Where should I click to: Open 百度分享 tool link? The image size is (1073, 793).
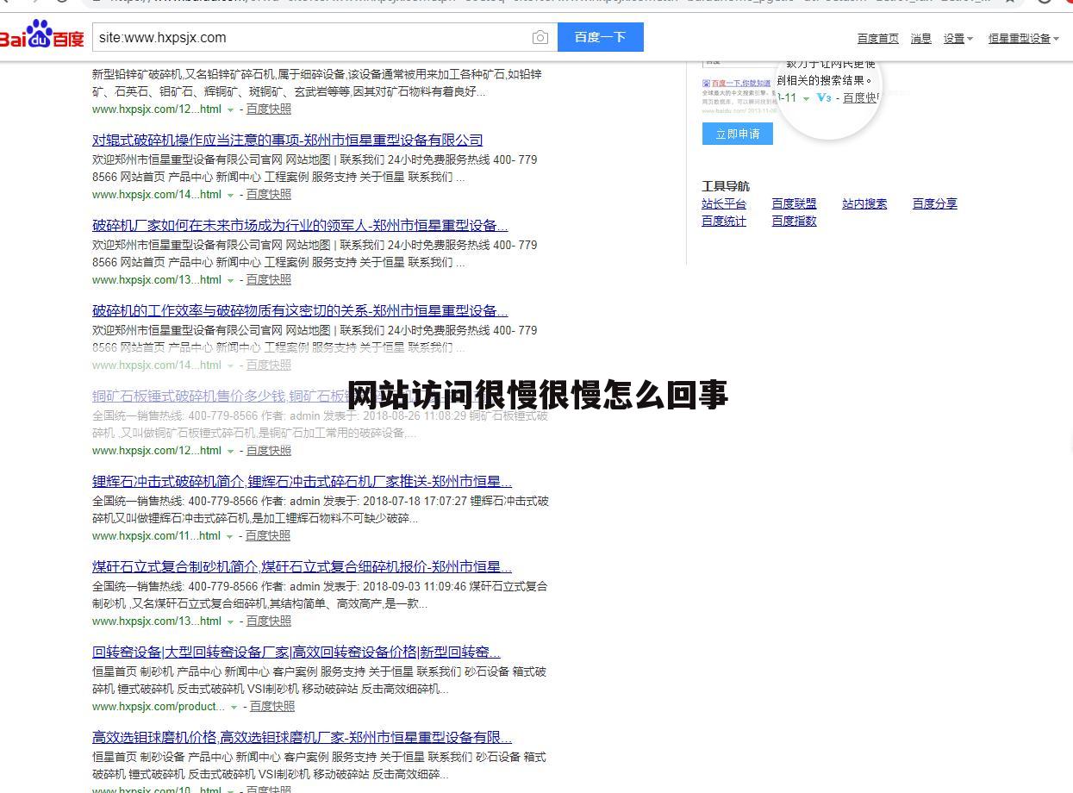click(x=934, y=203)
